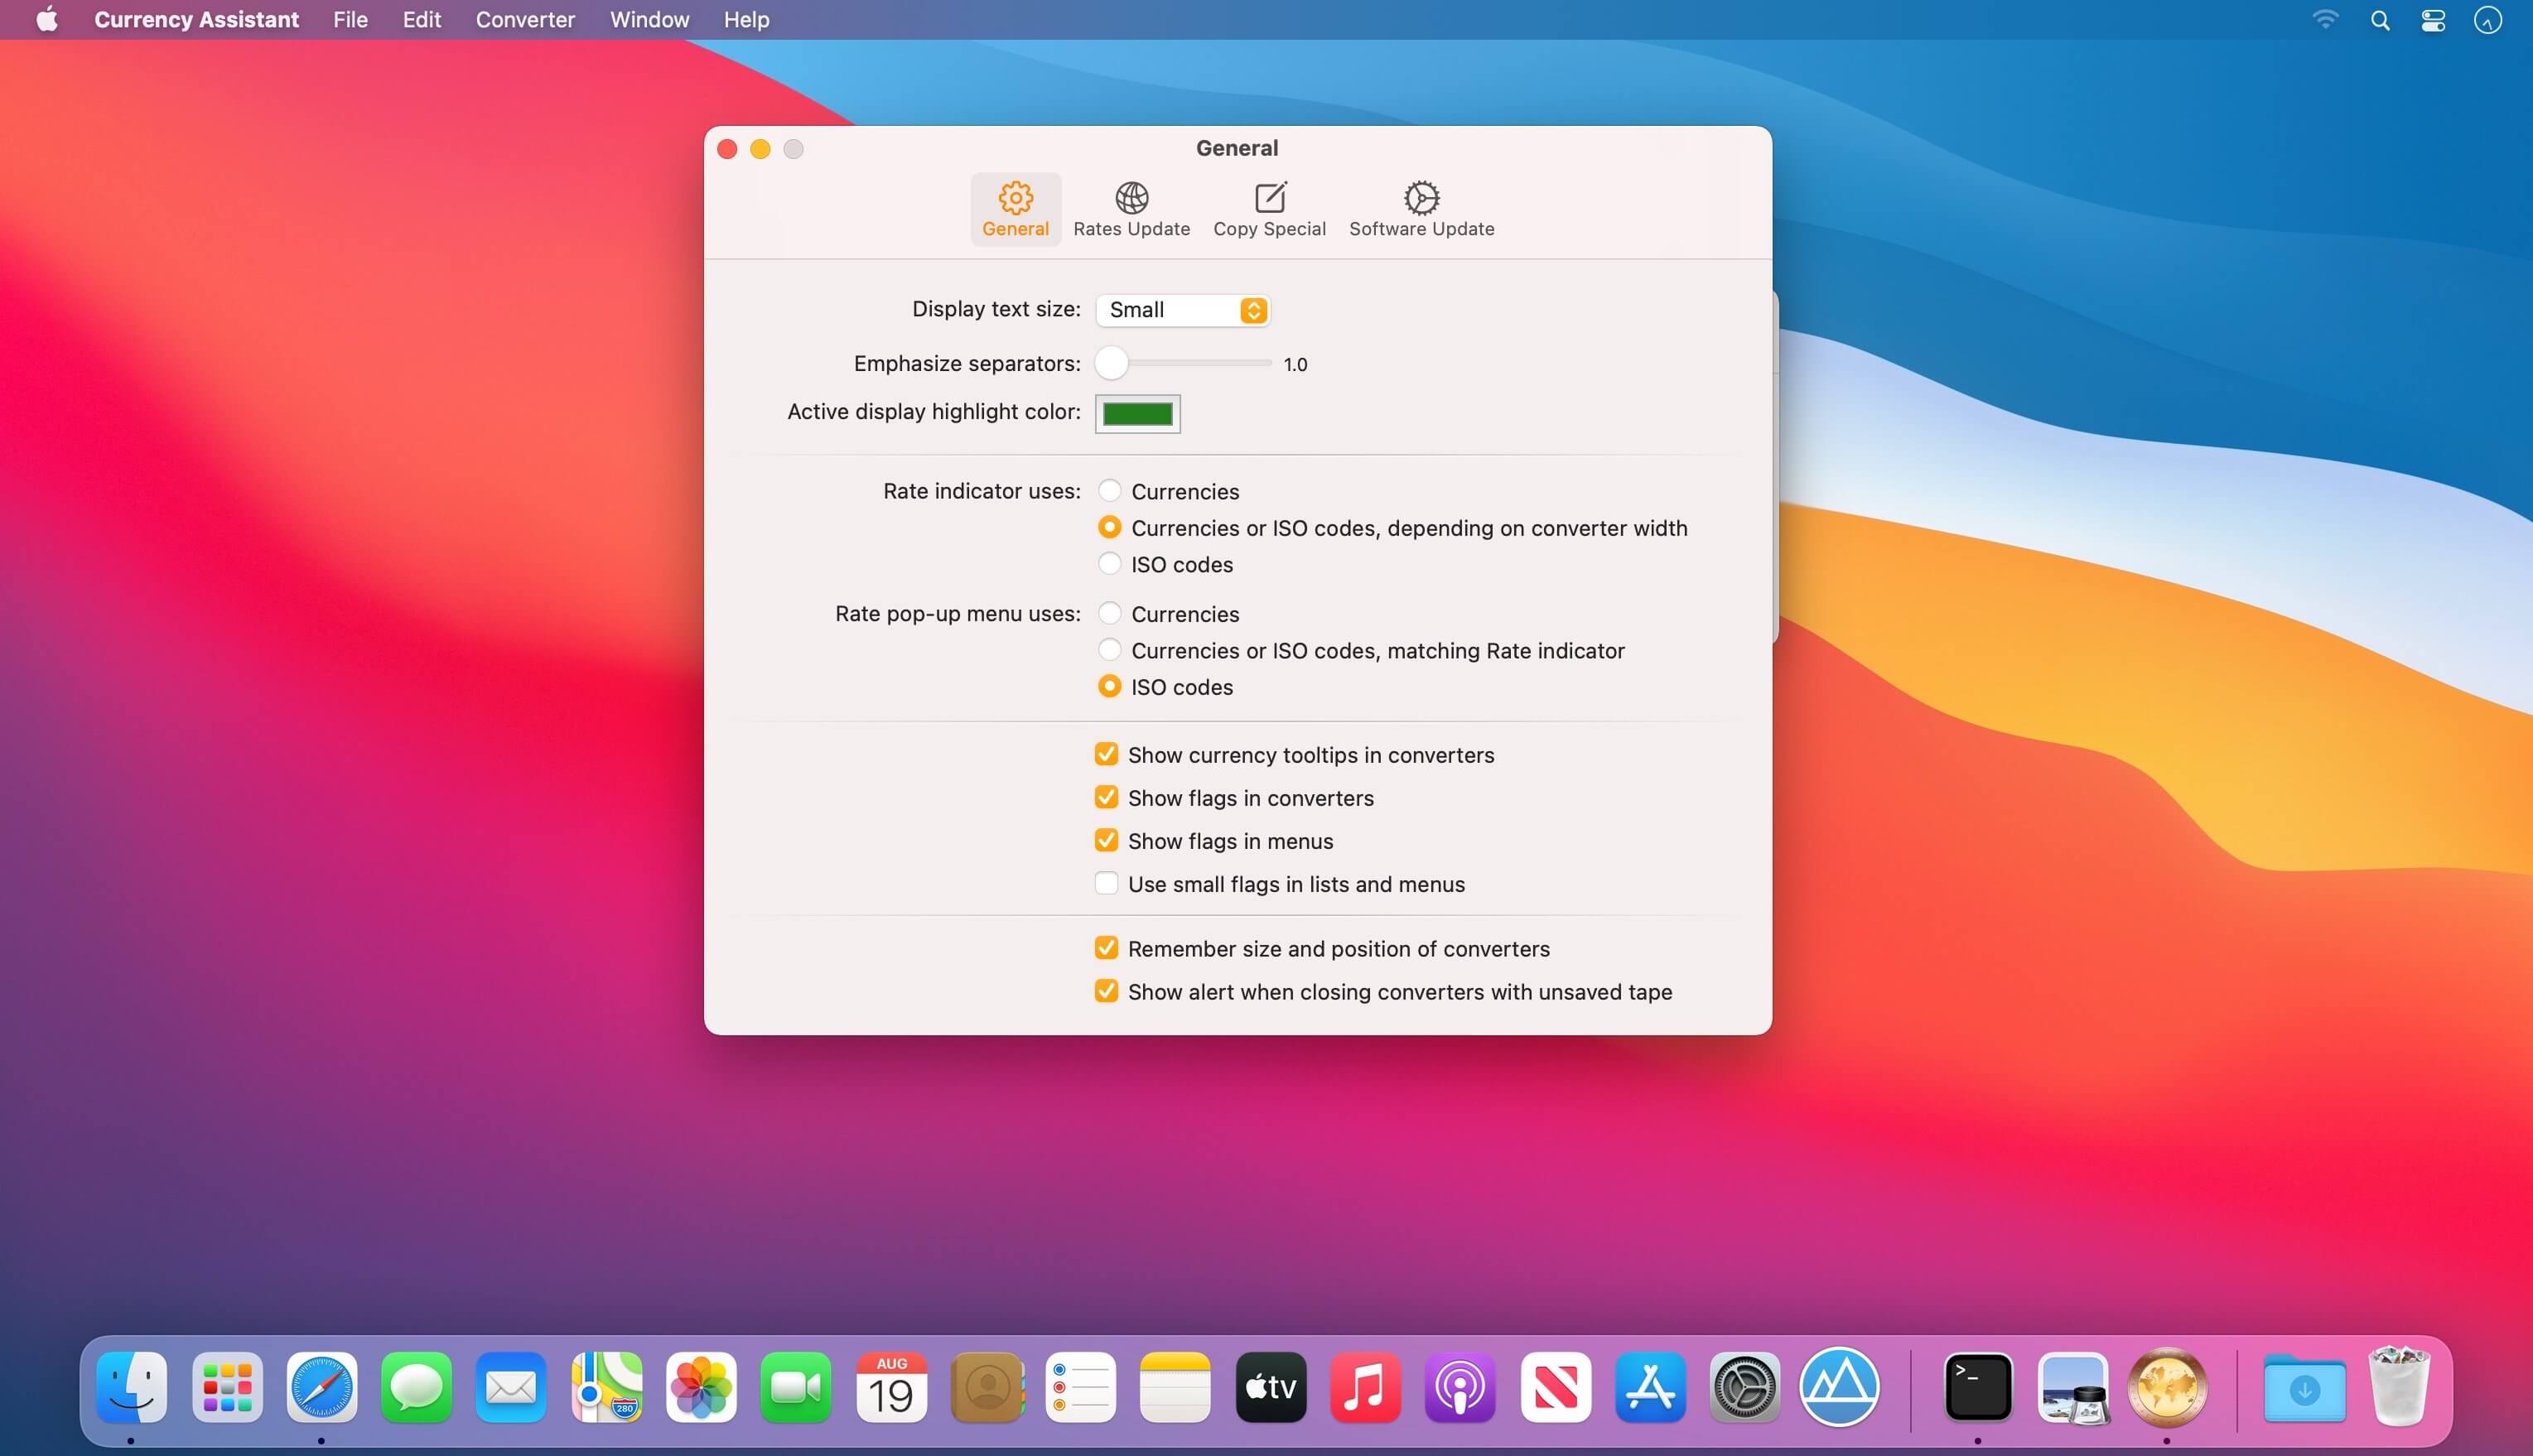
Task: Toggle alert for closing converters with unsaved tape
Action: point(1106,991)
